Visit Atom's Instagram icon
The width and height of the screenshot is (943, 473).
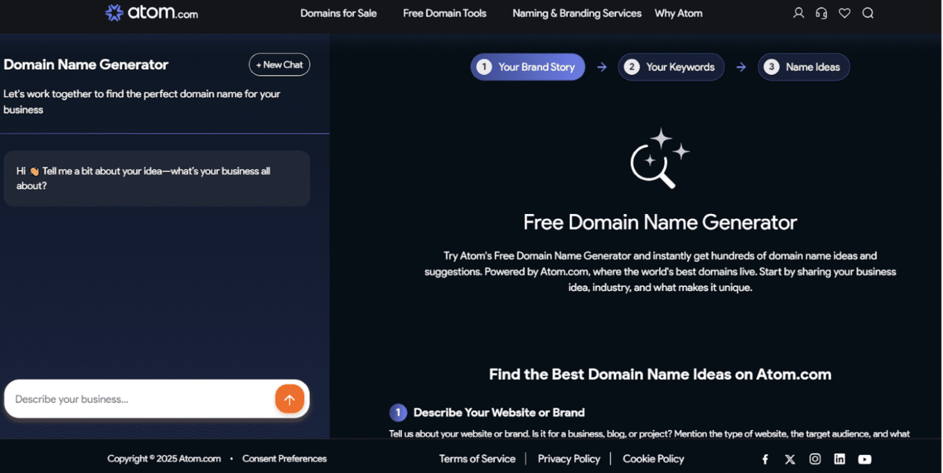(x=815, y=459)
